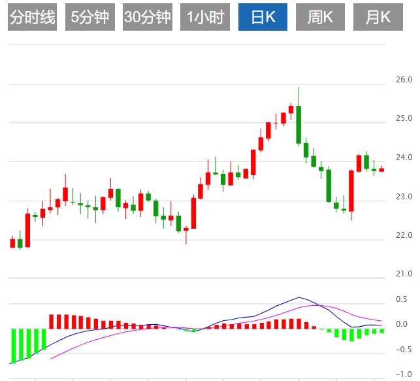Click the first red candle on the chart's left edge

(x=12, y=243)
